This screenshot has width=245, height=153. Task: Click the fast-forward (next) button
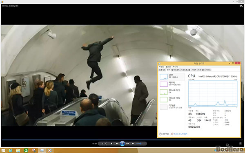coord(128,144)
